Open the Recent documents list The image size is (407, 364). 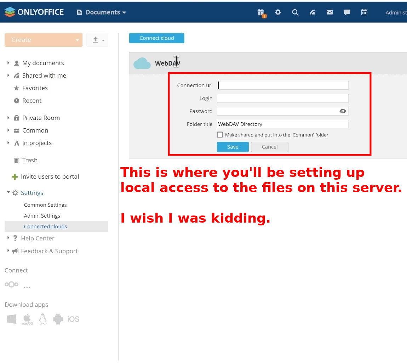[32, 101]
